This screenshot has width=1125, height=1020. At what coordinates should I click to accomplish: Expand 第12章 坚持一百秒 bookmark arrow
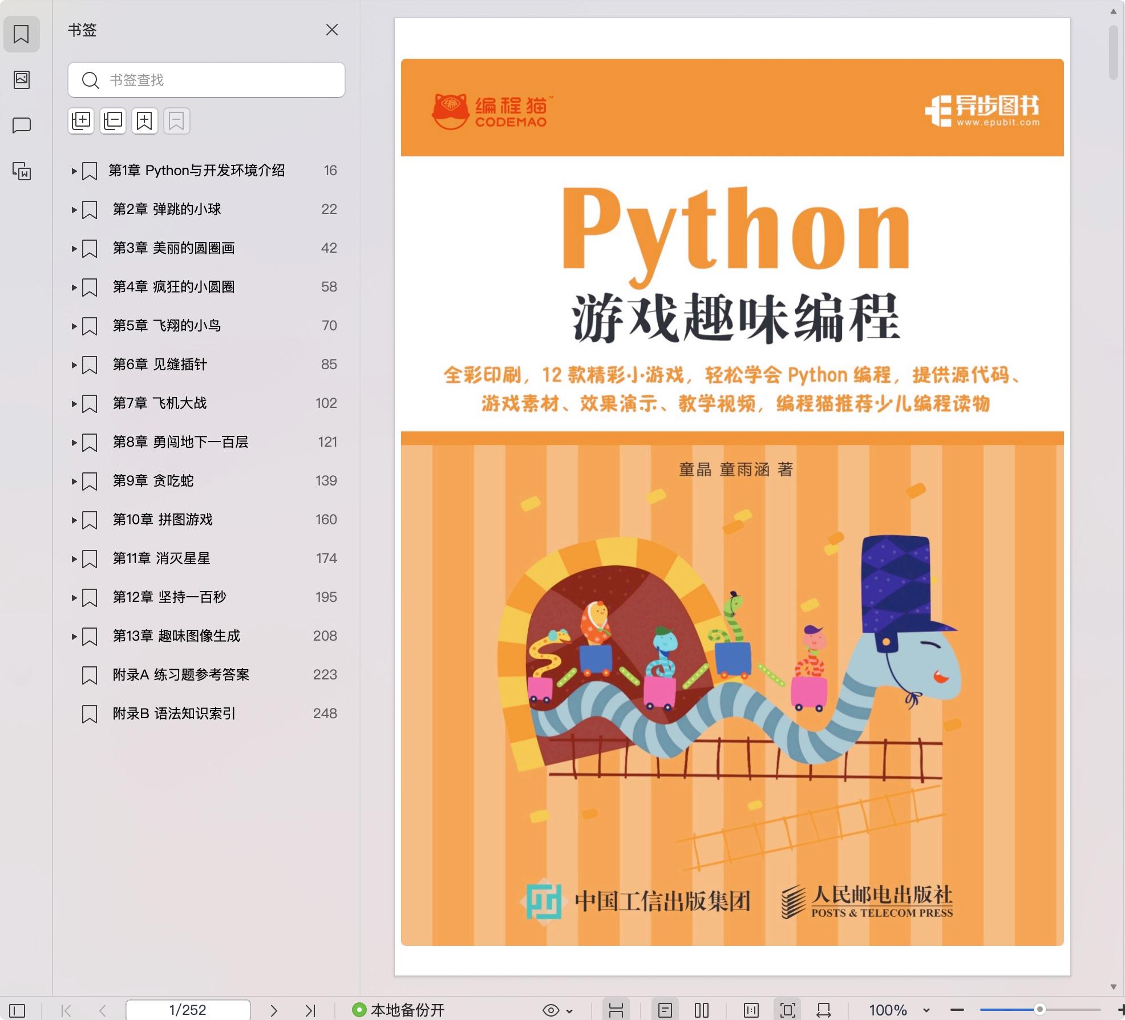(x=74, y=597)
